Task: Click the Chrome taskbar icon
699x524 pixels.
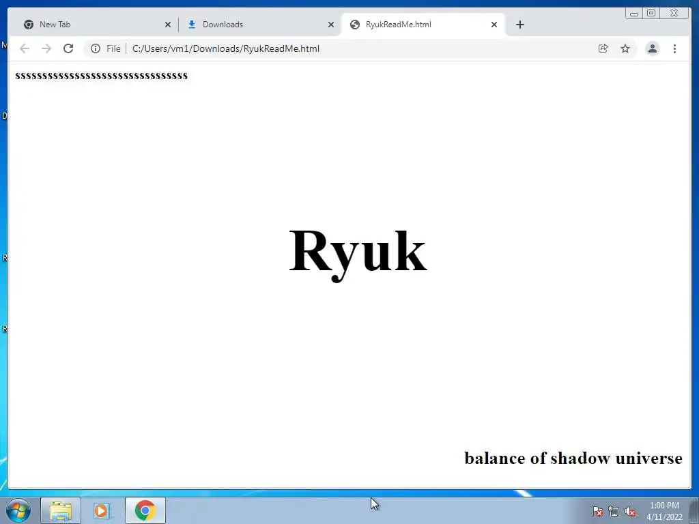Action: [x=145, y=510]
